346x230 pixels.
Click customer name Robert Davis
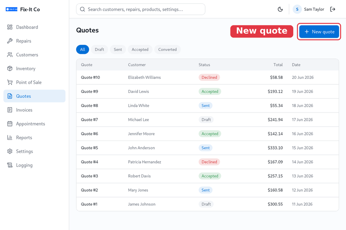pos(139,176)
